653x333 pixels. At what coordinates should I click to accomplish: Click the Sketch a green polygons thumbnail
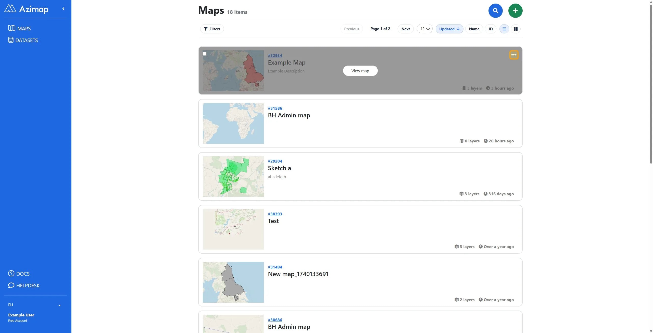(233, 176)
